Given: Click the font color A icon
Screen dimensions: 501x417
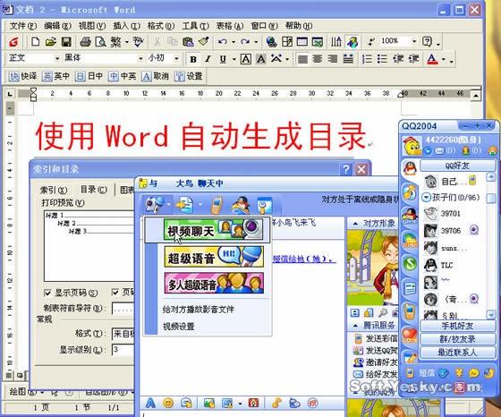Looking at the screenshot, I should click(x=432, y=59).
